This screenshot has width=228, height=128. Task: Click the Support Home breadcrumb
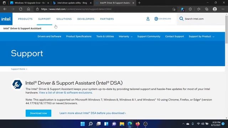(x=18, y=69)
